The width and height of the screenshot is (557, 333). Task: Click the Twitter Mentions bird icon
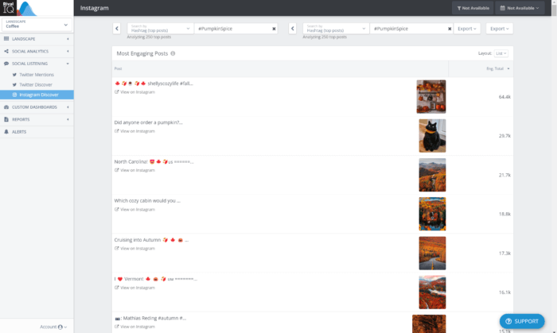(x=14, y=75)
